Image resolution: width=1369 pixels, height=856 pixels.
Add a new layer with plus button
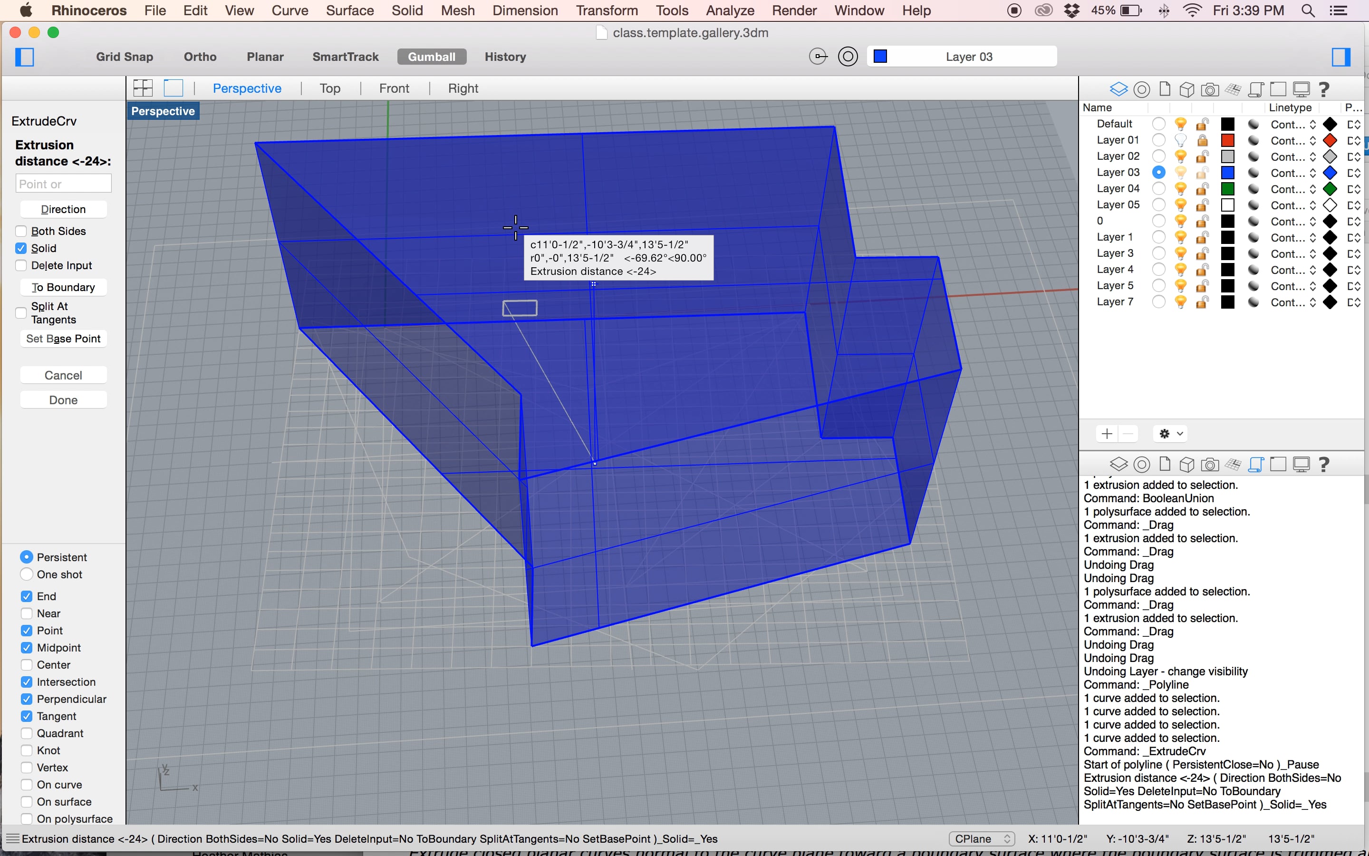click(x=1107, y=434)
